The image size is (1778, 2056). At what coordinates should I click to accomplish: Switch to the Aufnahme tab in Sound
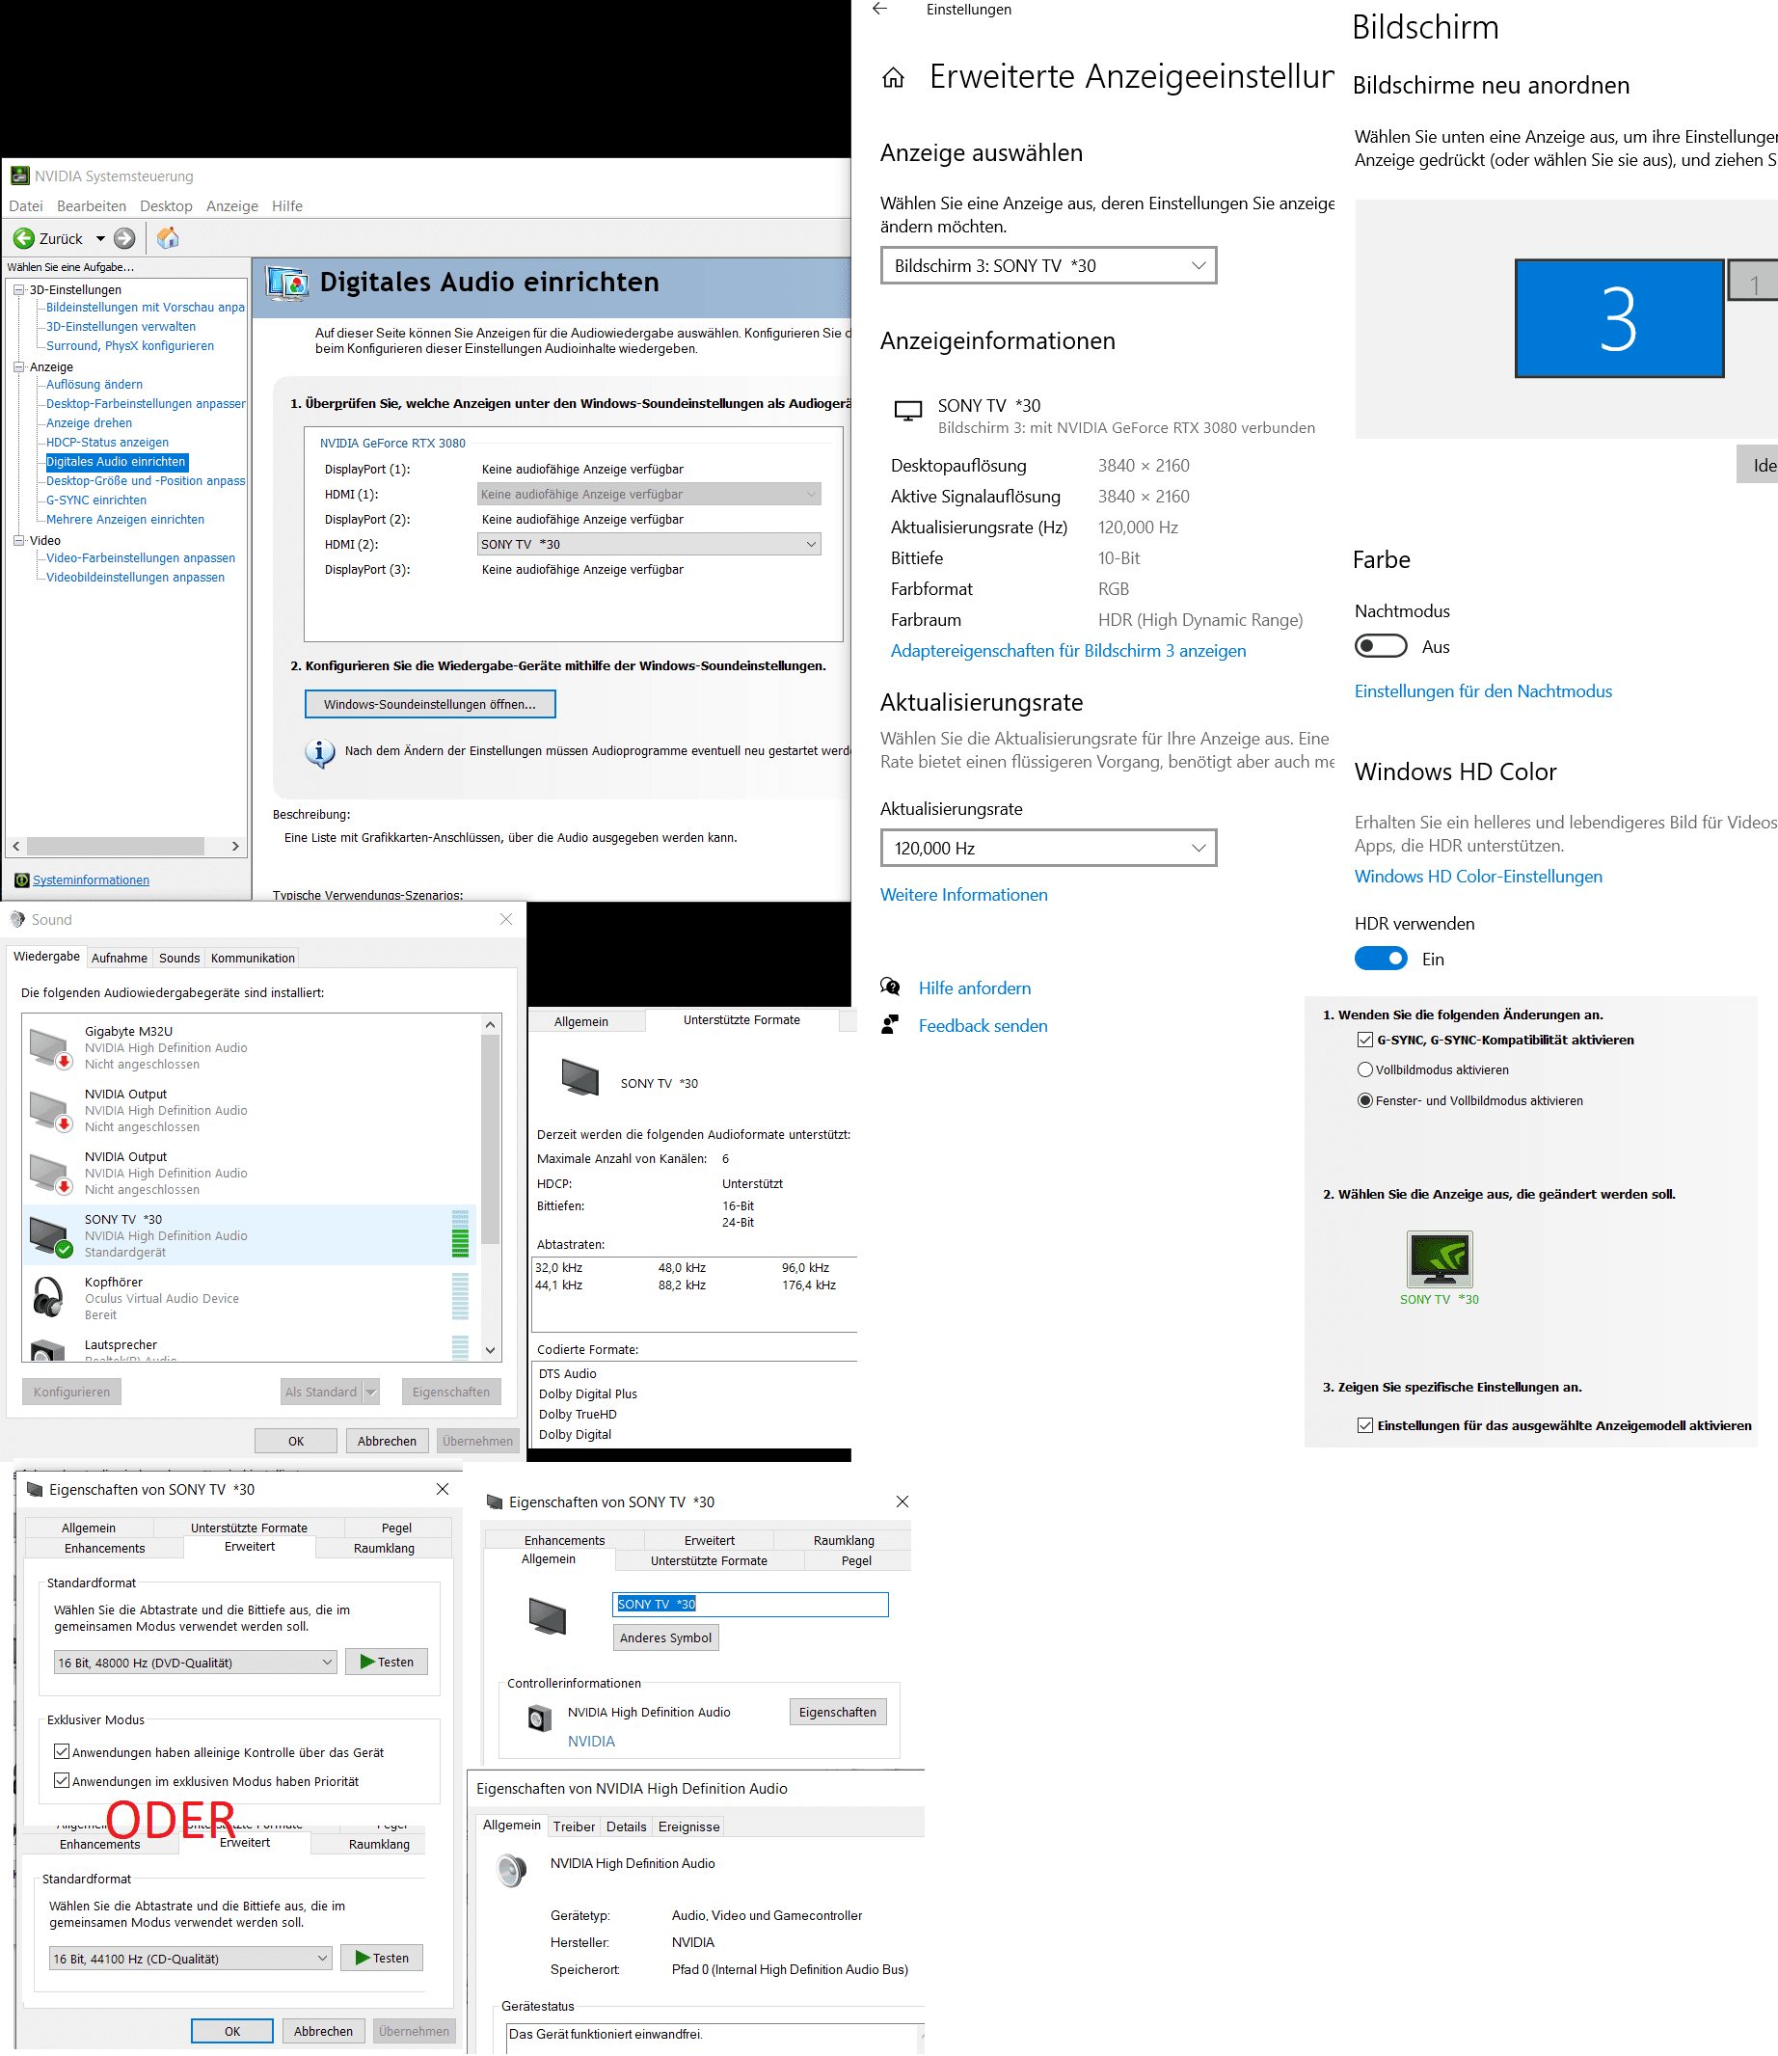coord(119,958)
